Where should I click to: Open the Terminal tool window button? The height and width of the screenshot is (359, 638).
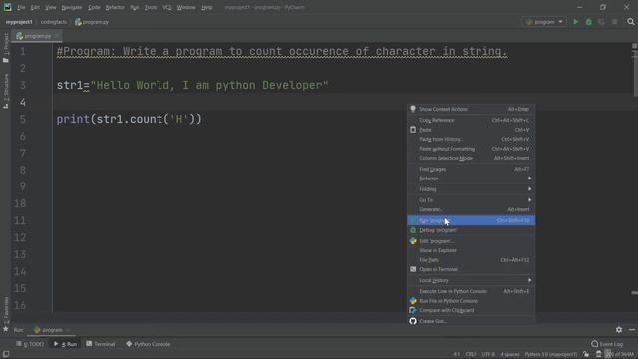[x=100, y=344]
